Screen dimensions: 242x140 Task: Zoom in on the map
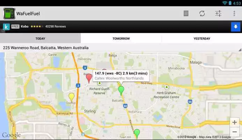[x=235, y=122]
